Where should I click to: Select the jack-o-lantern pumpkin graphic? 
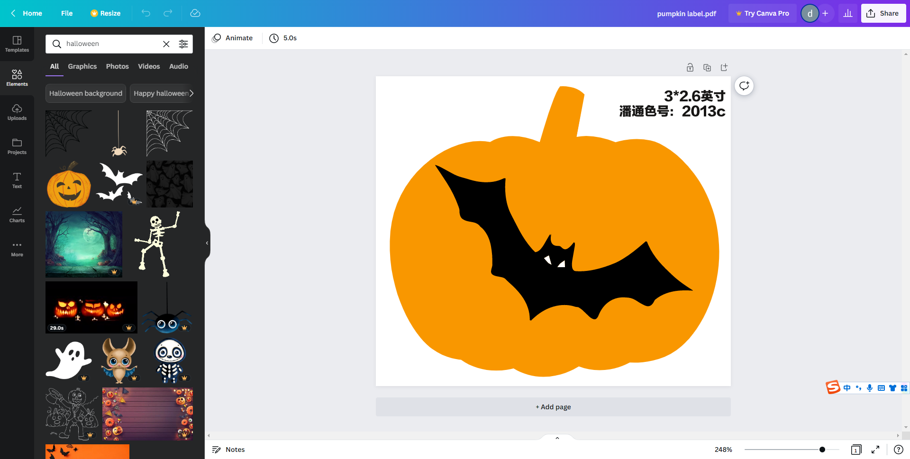(x=69, y=184)
